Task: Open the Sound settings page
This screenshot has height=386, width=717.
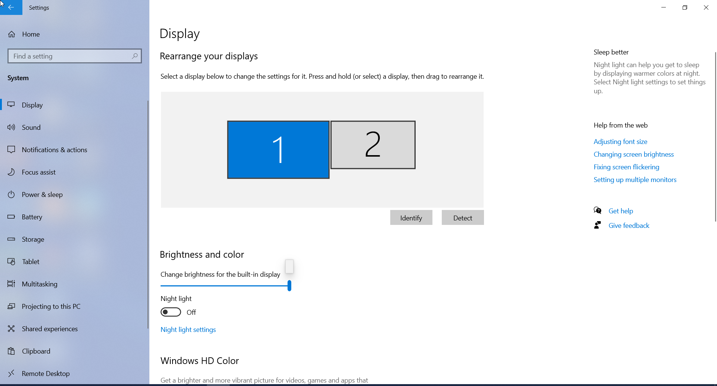Action: 75,127
